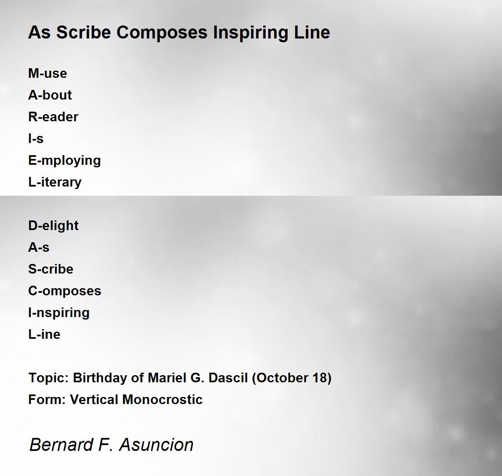
Task: Click the word 'Monocrostic' in the Form line
Action: tap(163, 399)
